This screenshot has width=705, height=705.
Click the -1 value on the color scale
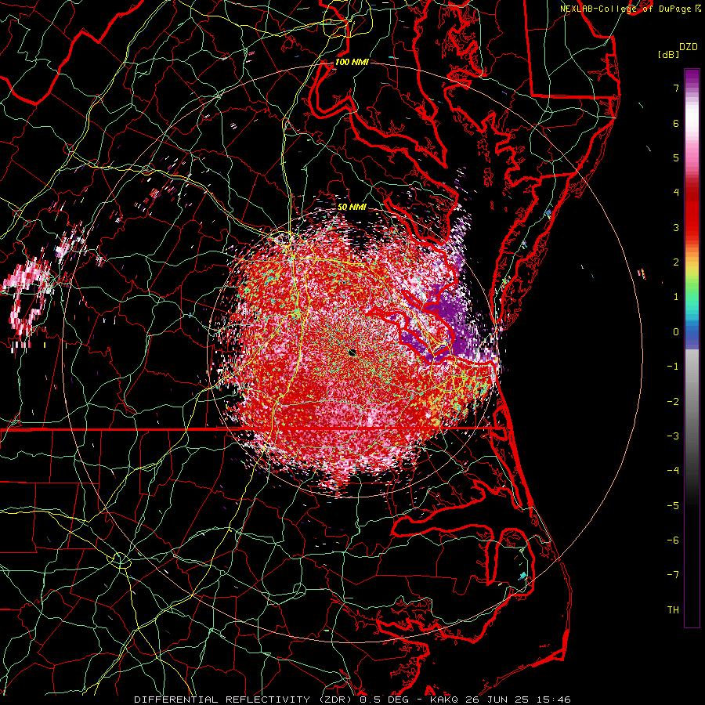click(x=673, y=367)
